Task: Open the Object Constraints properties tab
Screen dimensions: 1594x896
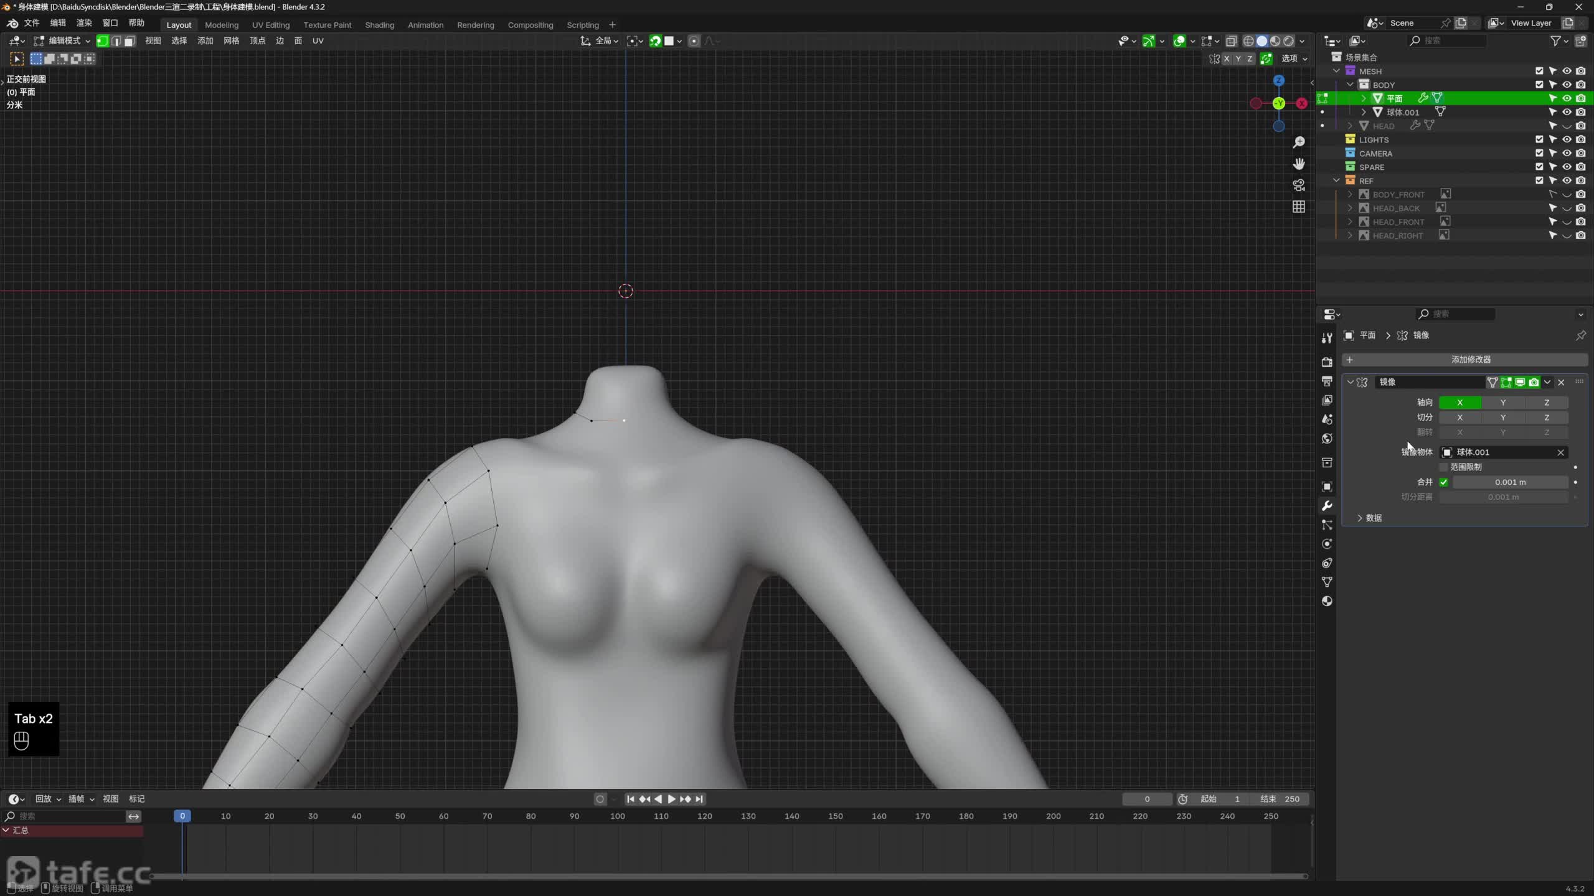Action: point(1327,563)
